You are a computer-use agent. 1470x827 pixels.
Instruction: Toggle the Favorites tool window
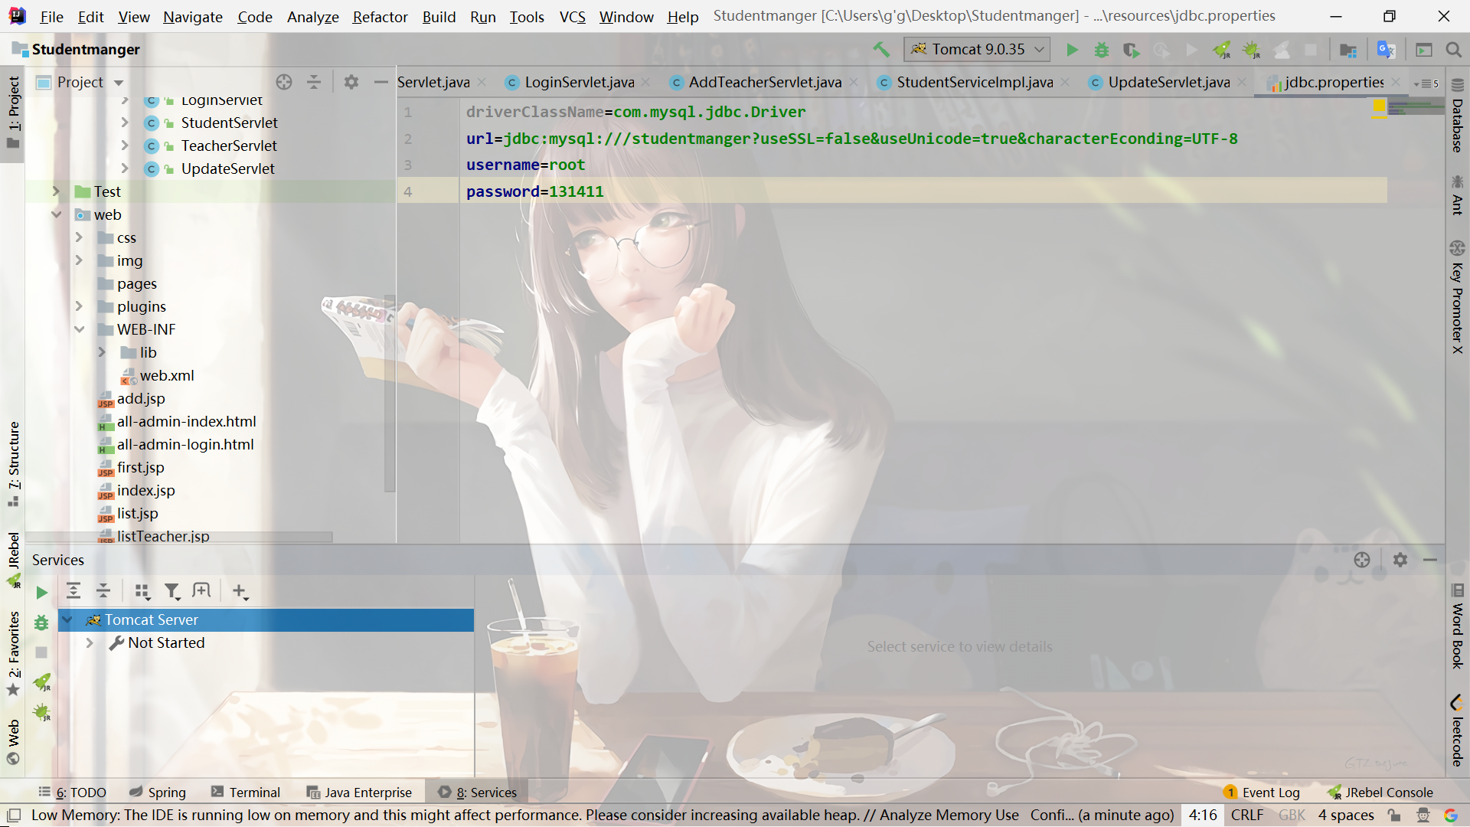pyautogui.click(x=13, y=653)
